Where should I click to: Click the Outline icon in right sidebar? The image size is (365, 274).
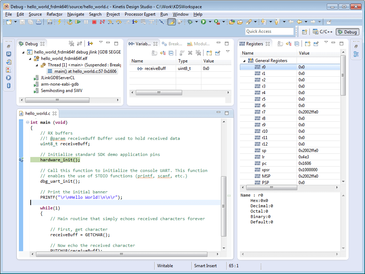[x=356, y=54]
